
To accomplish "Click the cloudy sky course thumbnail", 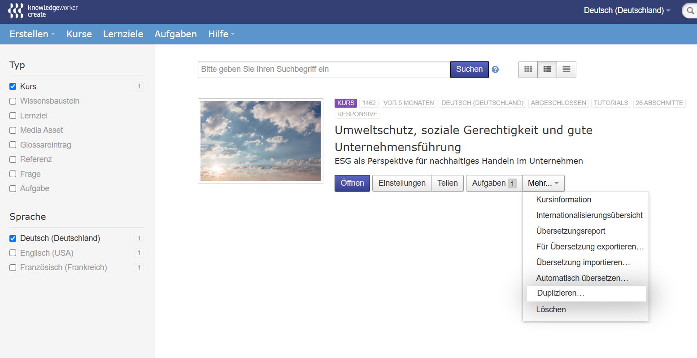I will tap(261, 141).
